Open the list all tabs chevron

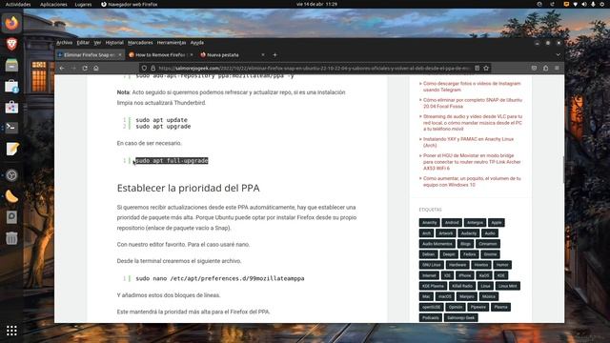point(559,55)
